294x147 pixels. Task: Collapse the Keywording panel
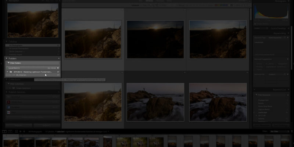tap(288, 33)
